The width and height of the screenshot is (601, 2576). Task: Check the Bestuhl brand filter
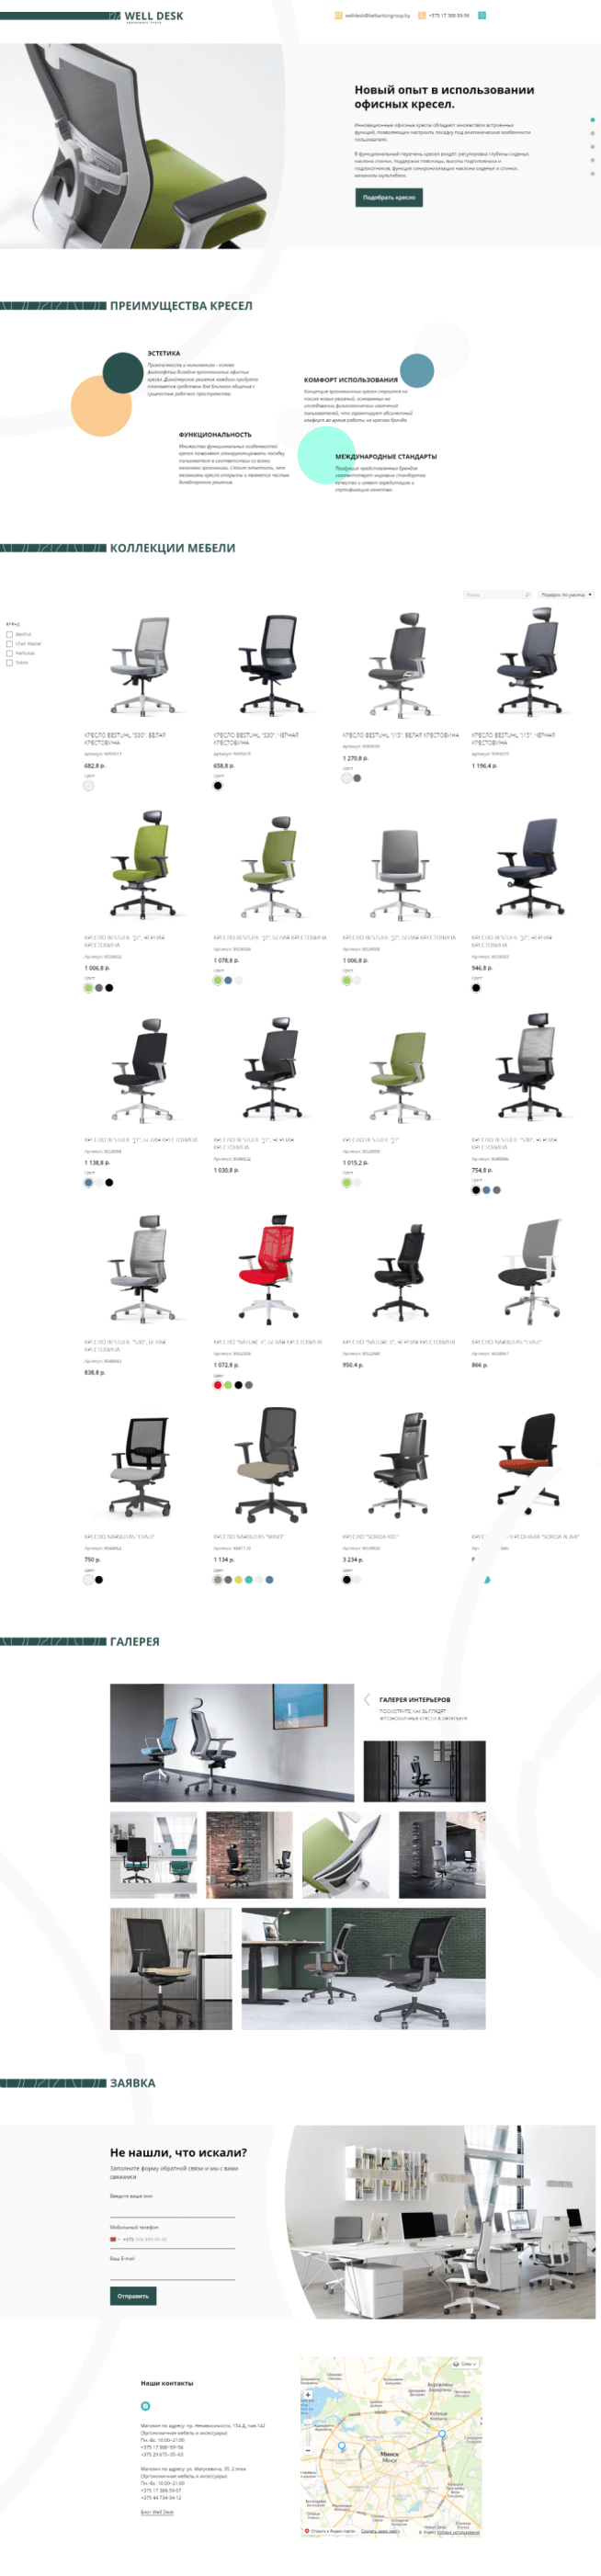(10, 634)
